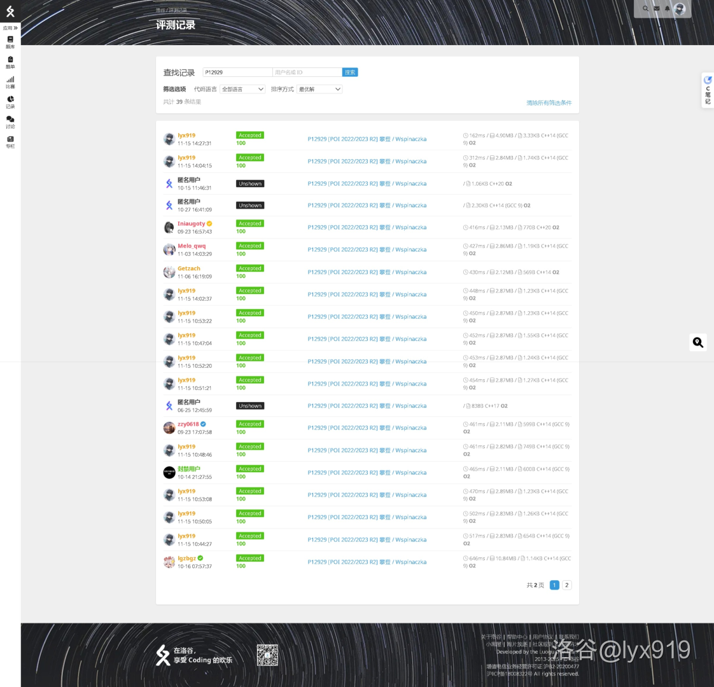
Task: Click the Luogu logo in the corner
Action: click(x=10, y=11)
